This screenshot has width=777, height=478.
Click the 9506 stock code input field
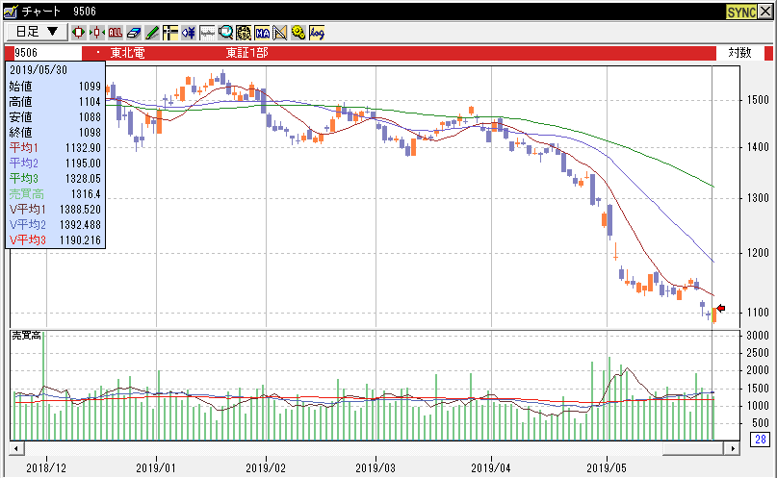pyautogui.click(x=43, y=52)
